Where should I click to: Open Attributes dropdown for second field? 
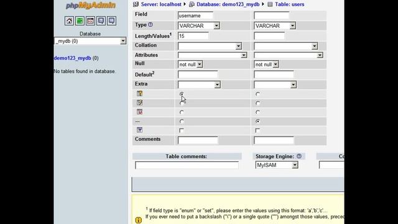[x=289, y=55]
